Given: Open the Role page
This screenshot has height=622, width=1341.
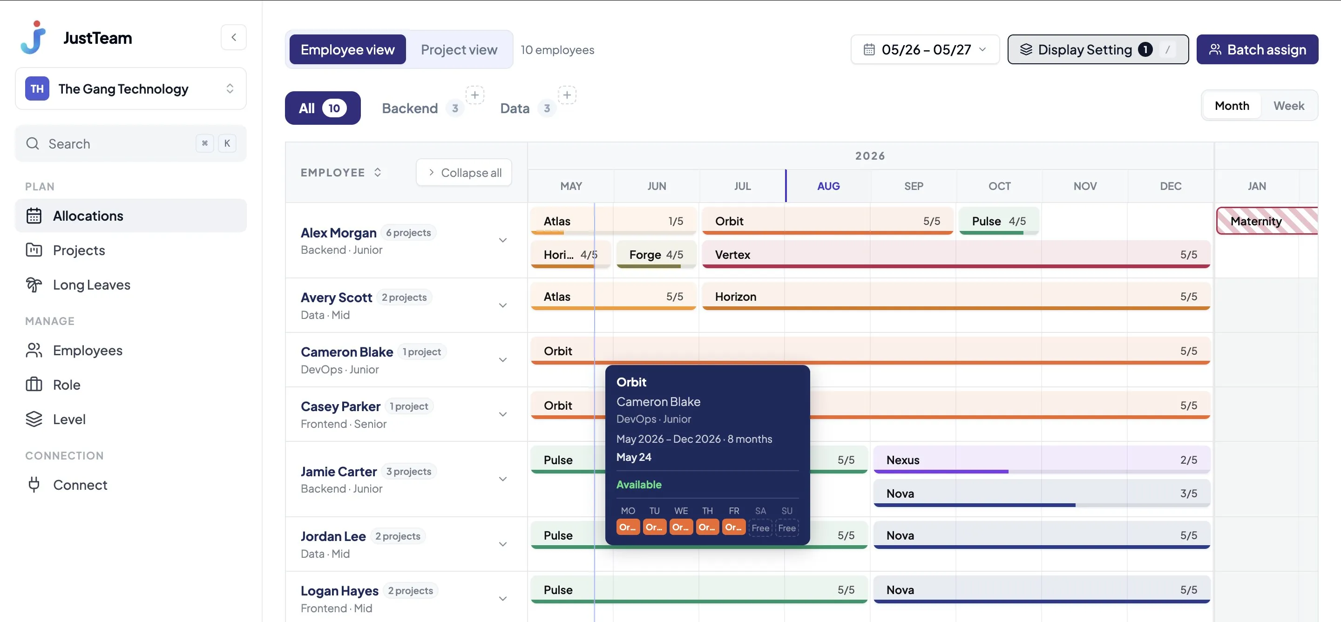Looking at the screenshot, I should (131, 385).
